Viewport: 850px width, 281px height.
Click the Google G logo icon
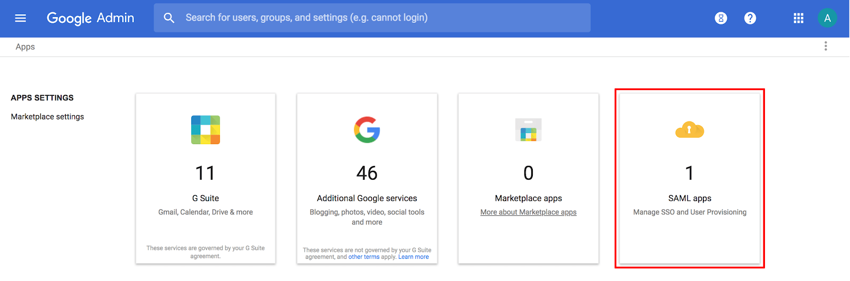[367, 130]
